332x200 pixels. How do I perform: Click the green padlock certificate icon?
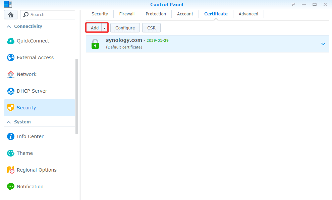[96, 44]
